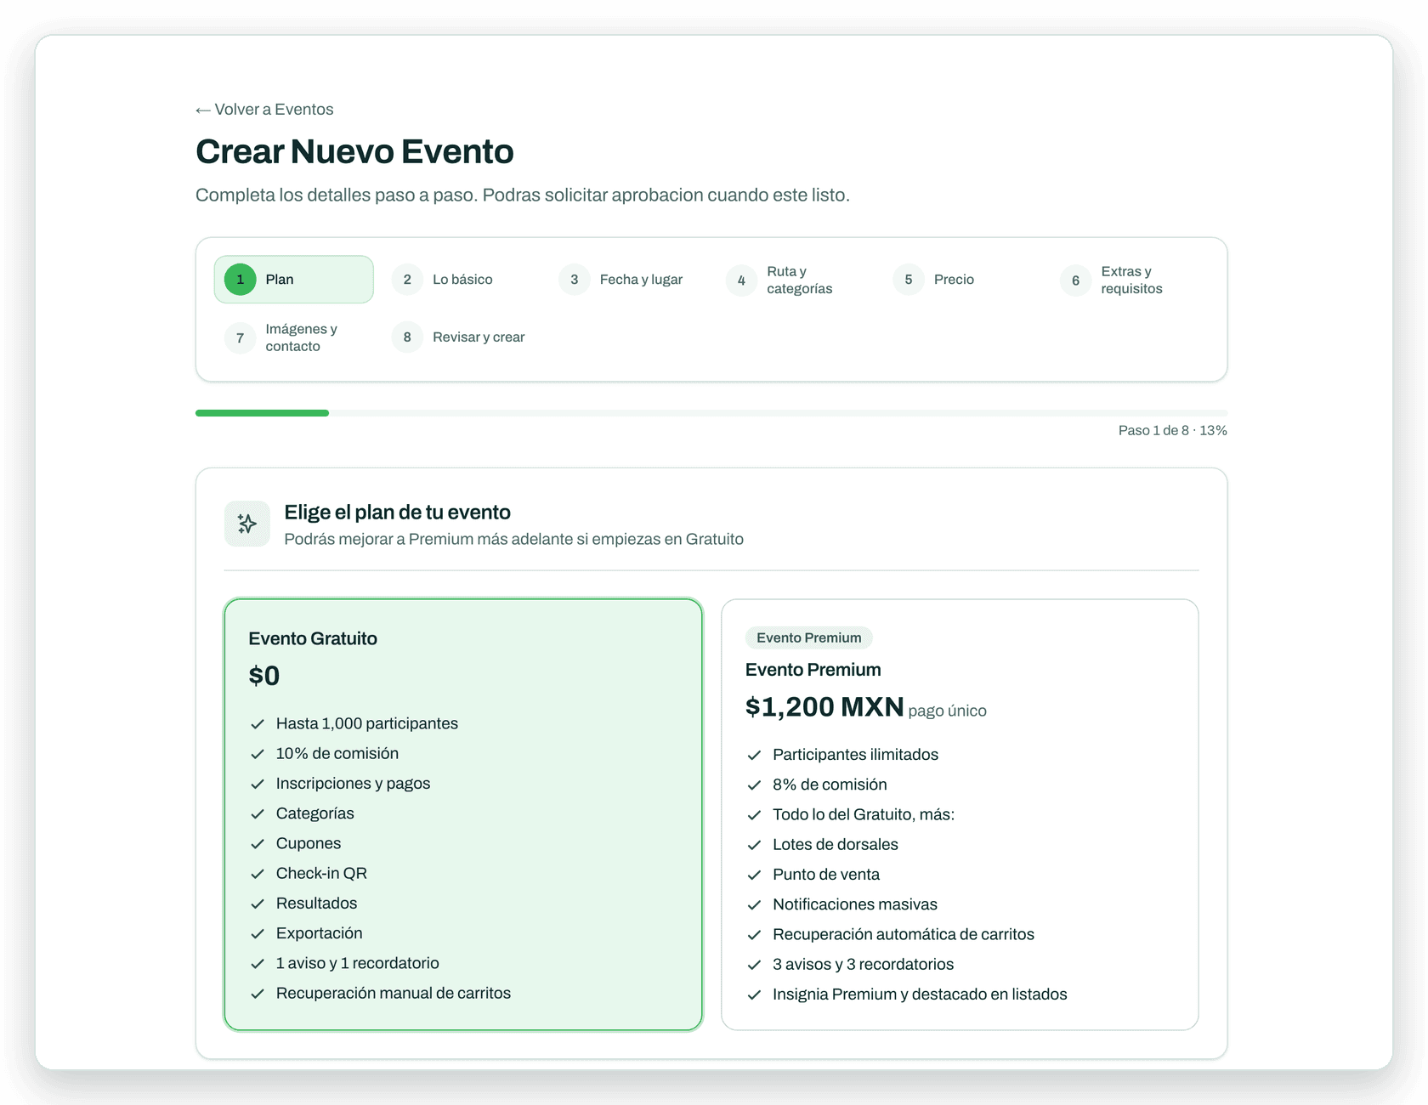The height and width of the screenshot is (1105, 1428).
Task: Click 'Inscripciones y pagos' feature
Action: [354, 784]
